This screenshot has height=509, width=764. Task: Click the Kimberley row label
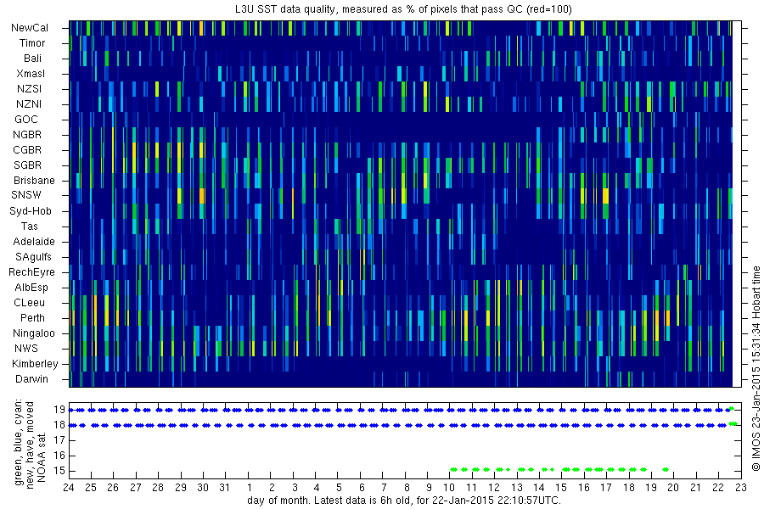35,363
